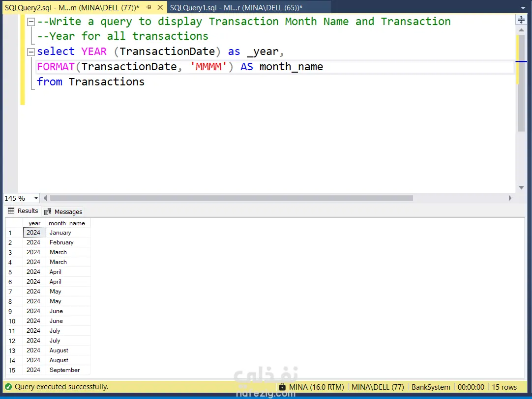
Task: Click the 'MMMM' string in the query
Action: 208,66
